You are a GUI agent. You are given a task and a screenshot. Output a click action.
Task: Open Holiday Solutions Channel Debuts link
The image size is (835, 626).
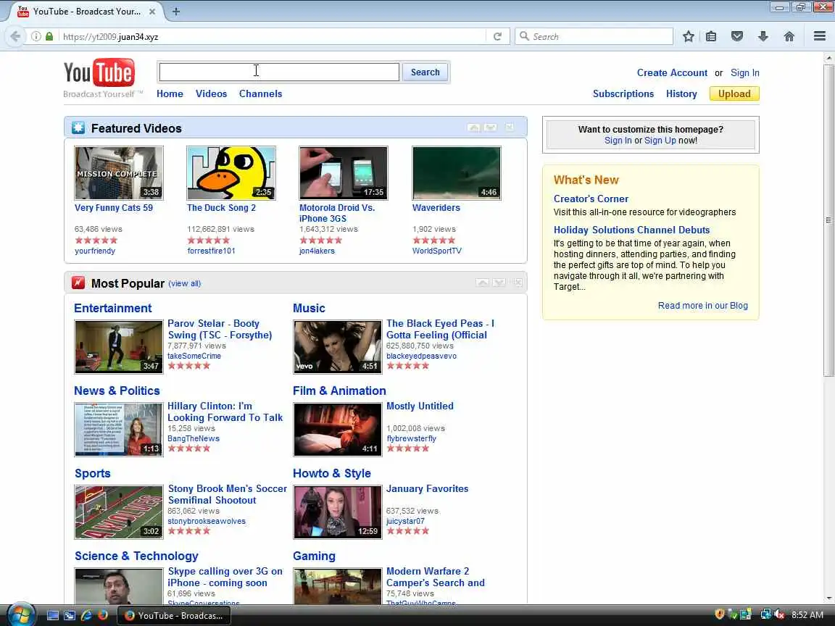click(x=631, y=230)
